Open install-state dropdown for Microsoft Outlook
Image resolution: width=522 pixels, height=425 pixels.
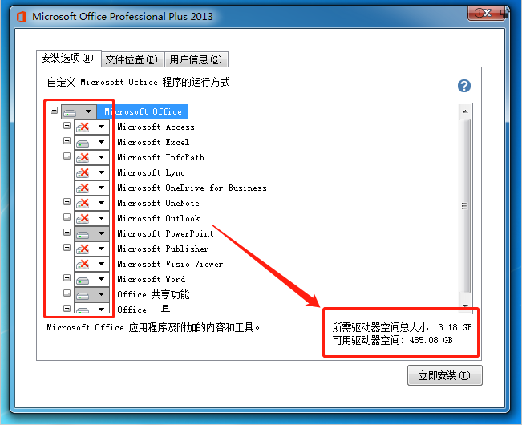tap(92, 218)
